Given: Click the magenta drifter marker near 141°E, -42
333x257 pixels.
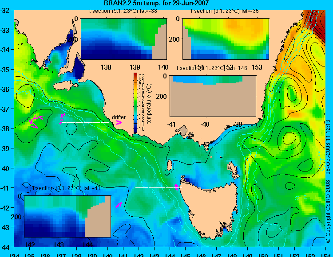Looking at the screenshot, I should (119, 205).
